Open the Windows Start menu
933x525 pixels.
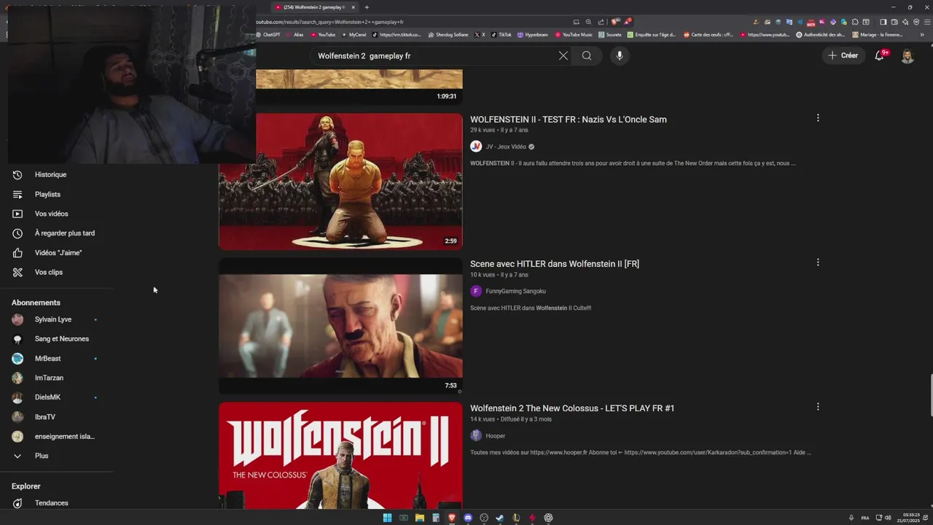click(388, 518)
